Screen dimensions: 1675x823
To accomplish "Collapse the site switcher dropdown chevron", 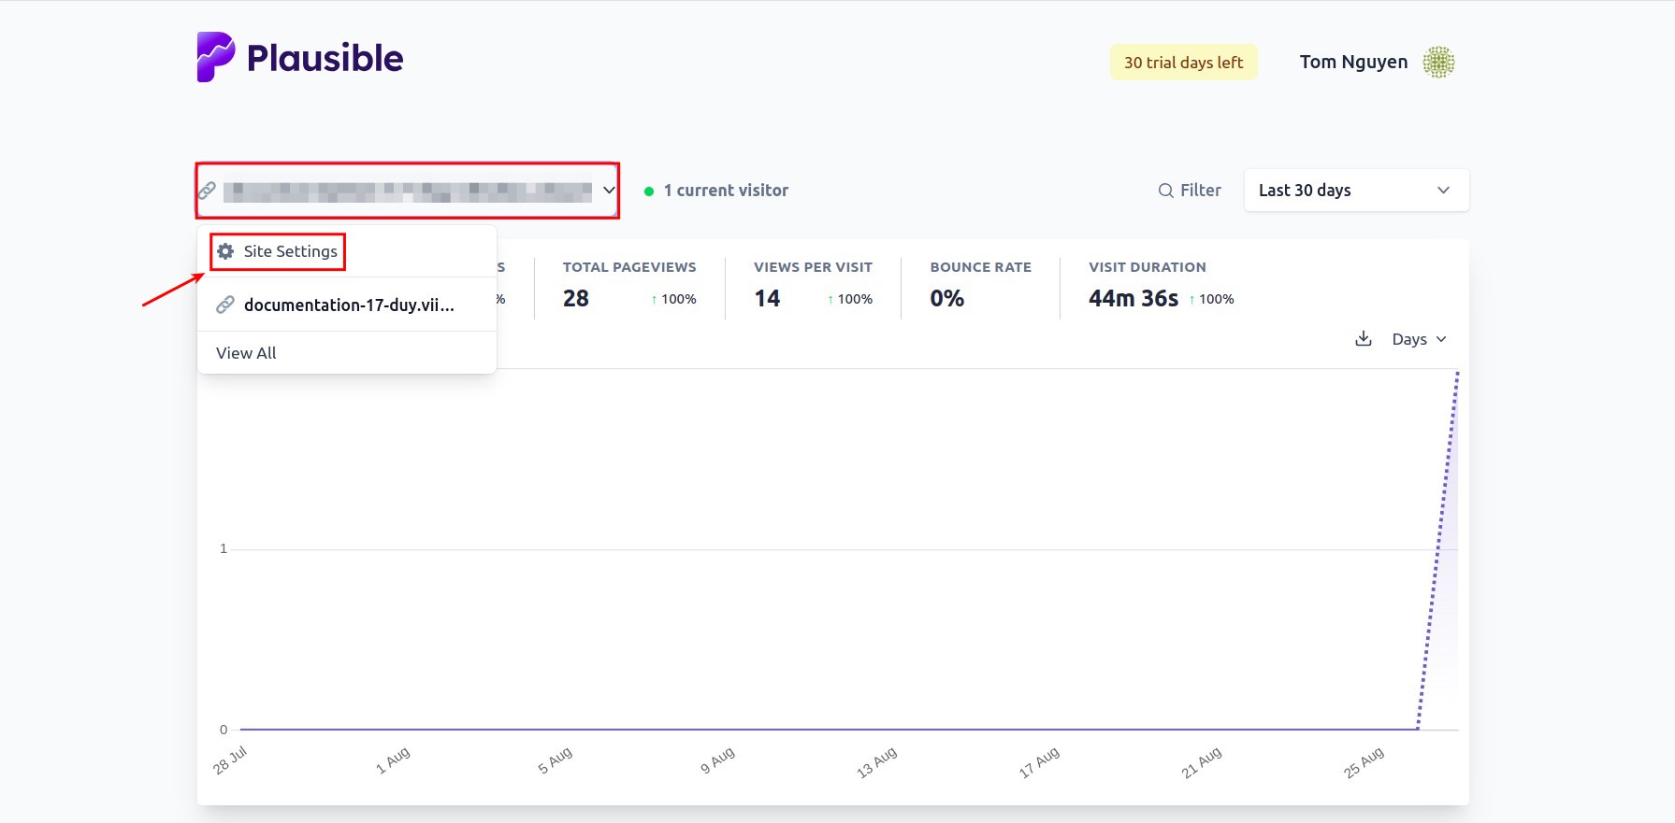I will 609,191.
